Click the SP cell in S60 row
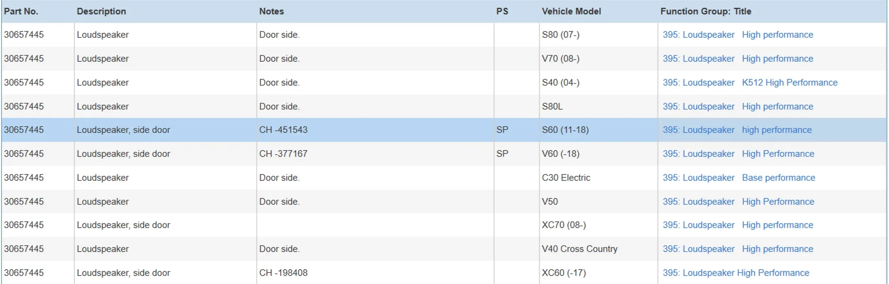 (502, 130)
